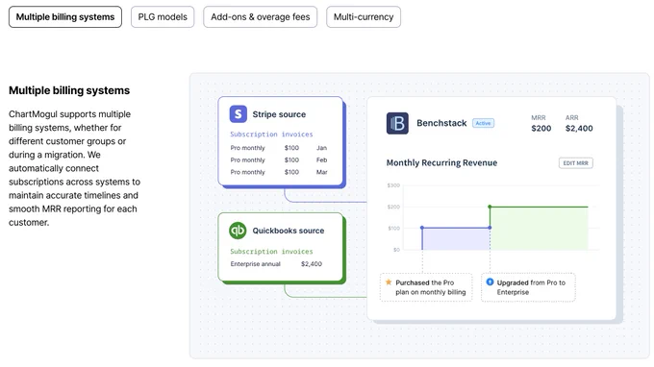Click the Quickbooks logo icon

point(238,231)
